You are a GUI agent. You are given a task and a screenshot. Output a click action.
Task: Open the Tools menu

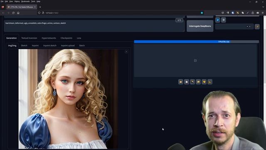point(33,1)
